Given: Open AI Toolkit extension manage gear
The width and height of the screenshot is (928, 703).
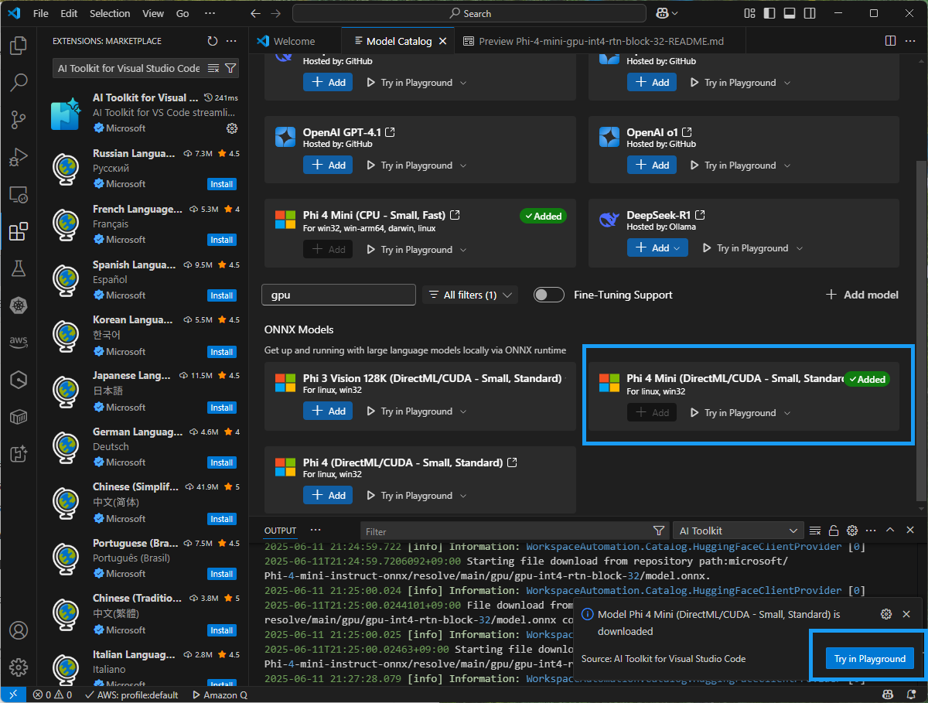Looking at the screenshot, I should [231, 128].
